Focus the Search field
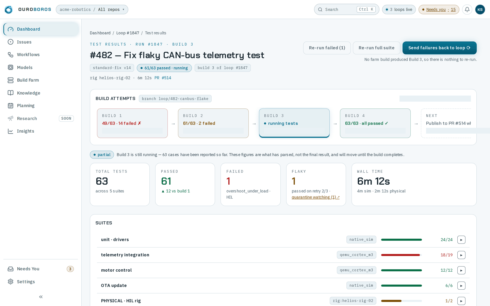Viewport: 490px width, 306px height. coord(346,10)
